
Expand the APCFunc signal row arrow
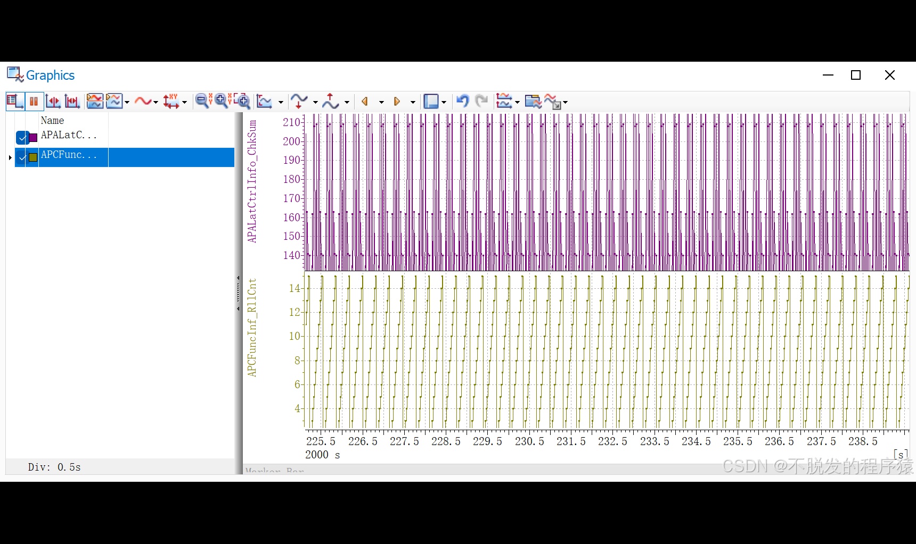pos(10,157)
